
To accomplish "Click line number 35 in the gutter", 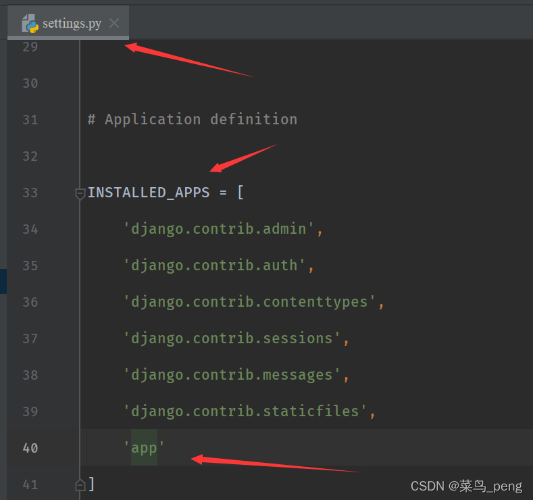I will point(30,266).
